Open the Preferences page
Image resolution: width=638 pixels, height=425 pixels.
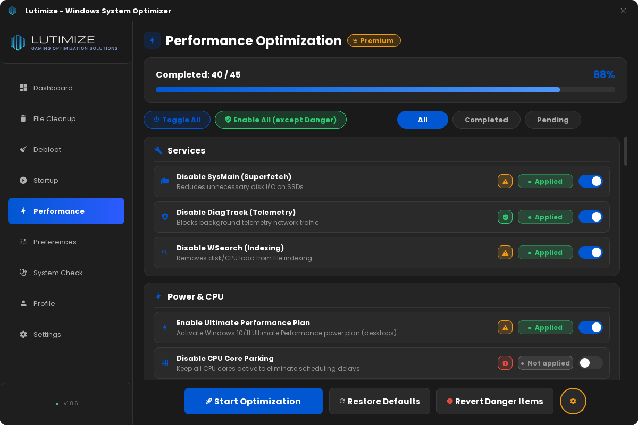pos(66,242)
